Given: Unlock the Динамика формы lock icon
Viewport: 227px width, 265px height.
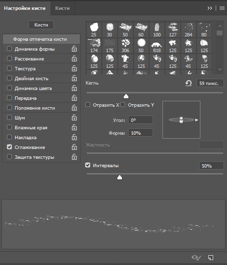Looking at the screenshot, I should coord(74,49).
